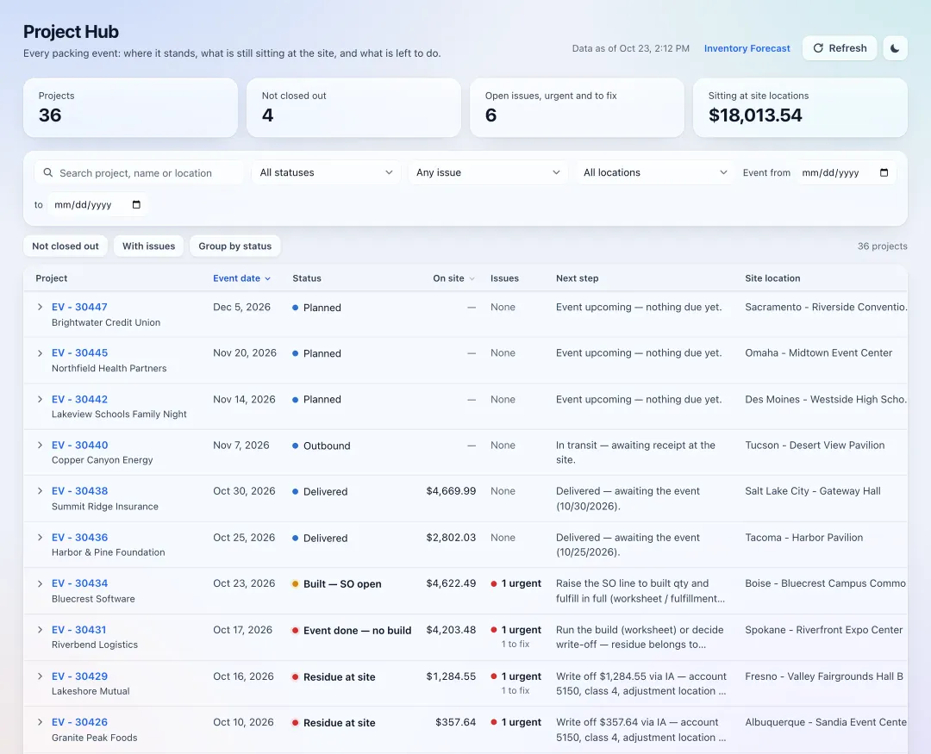Click the red status dot for Event done — no build
This screenshot has width=931, height=754.
pos(295,631)
